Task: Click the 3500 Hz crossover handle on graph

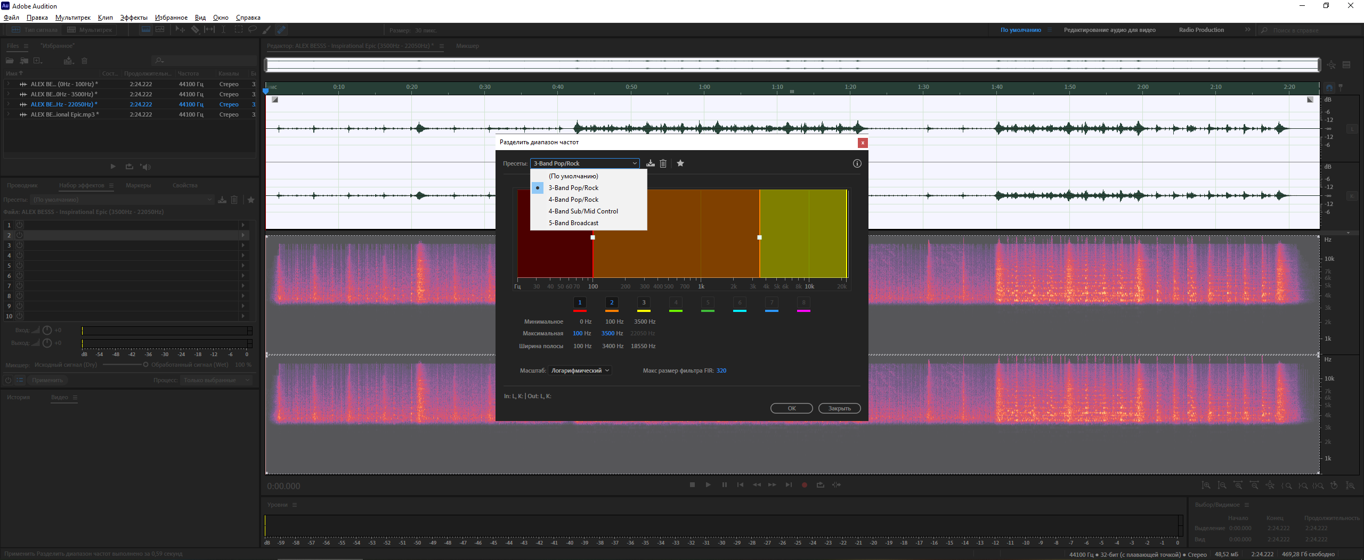Action: (x=759, y=237)
